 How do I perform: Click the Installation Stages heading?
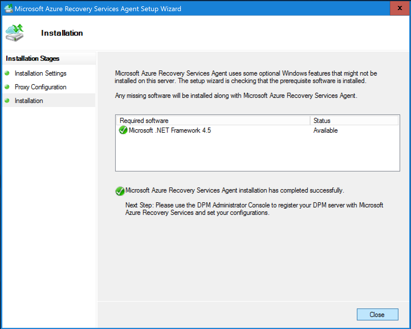pyautogui.click(x=32, y=58)
